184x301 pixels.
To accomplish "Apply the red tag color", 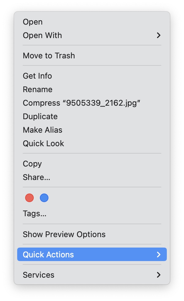I will (x=29, y=198).
